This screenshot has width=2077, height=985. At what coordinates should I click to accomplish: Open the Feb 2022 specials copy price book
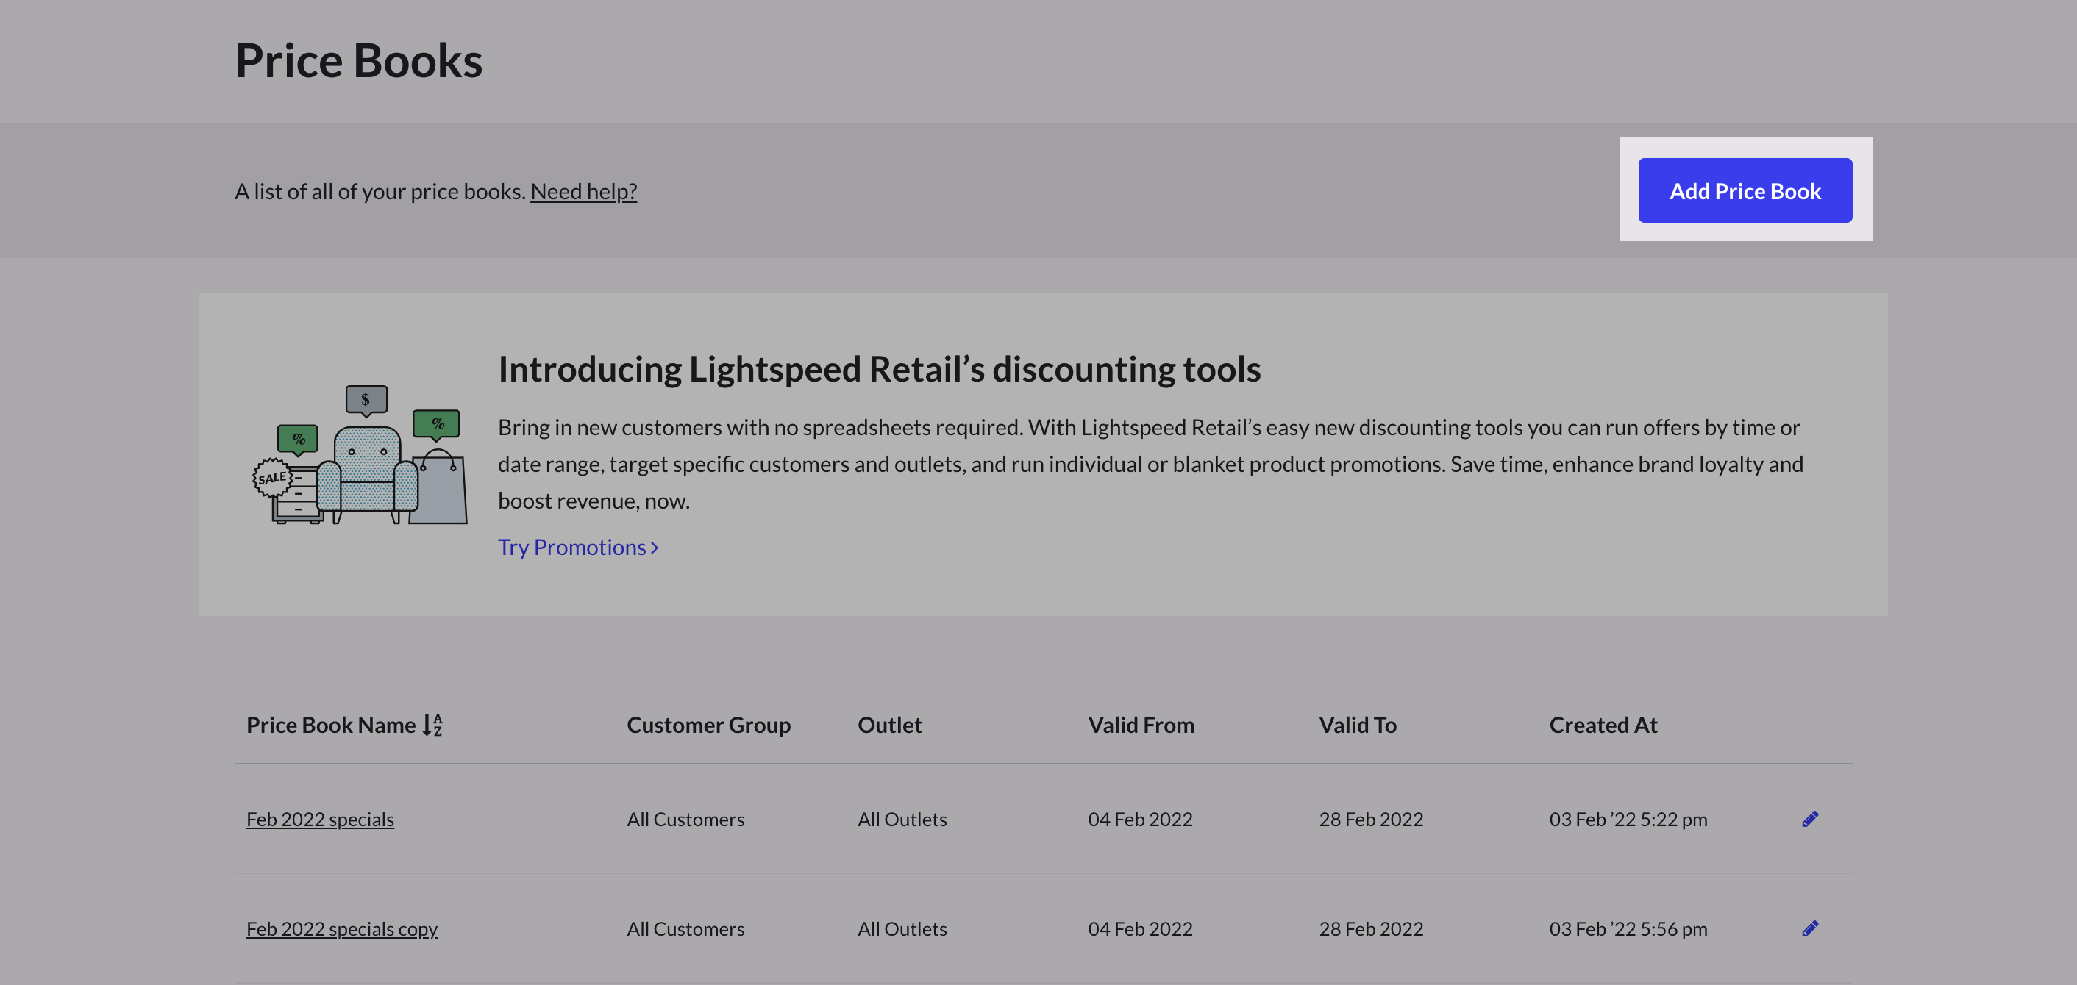click(x=342, y=928)
